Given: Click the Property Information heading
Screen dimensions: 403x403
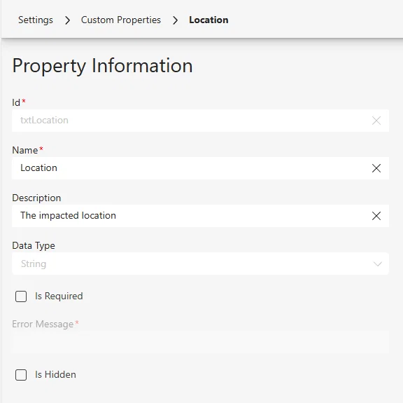Looking at the screenshot, I should click(x=102, y=66).
